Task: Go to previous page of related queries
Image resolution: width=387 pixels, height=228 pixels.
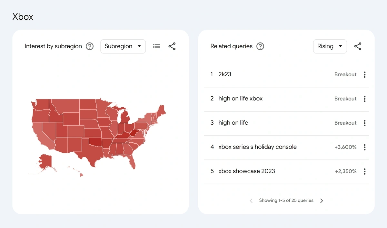Action: coord(251,201)
